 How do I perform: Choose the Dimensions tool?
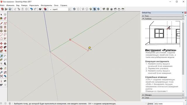5,56
